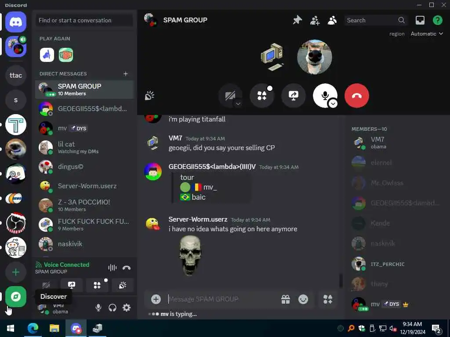Open soundboard in bottom-left voice panel
The width and height of the screenshot is (450, 337).
click(x=123, y=285)
